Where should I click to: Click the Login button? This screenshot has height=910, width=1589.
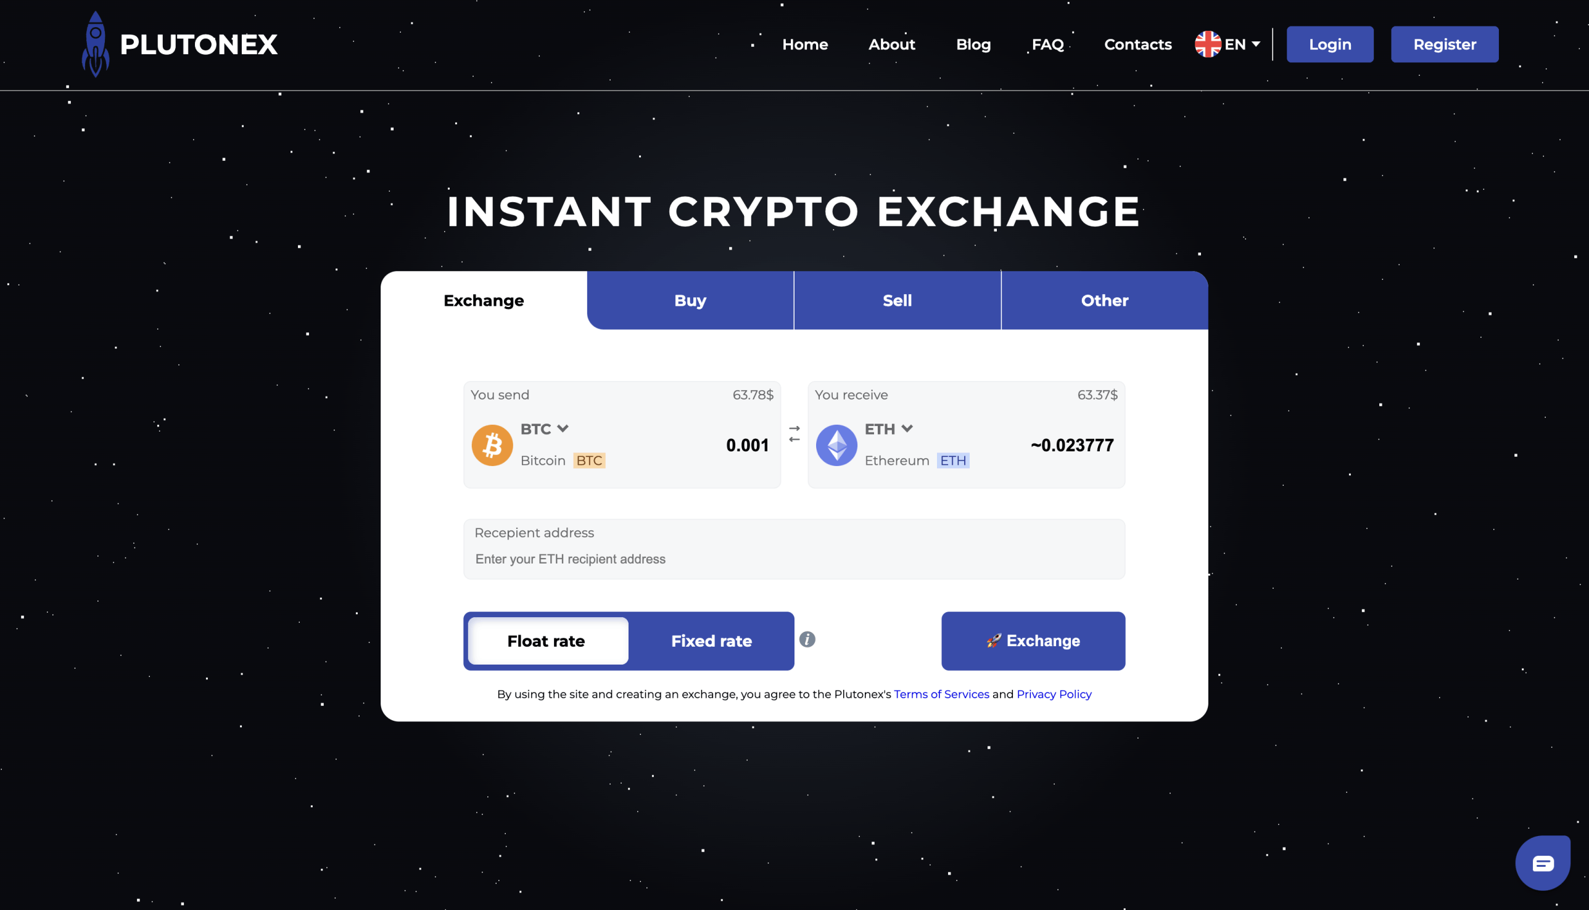click(x=1329, y=44)
